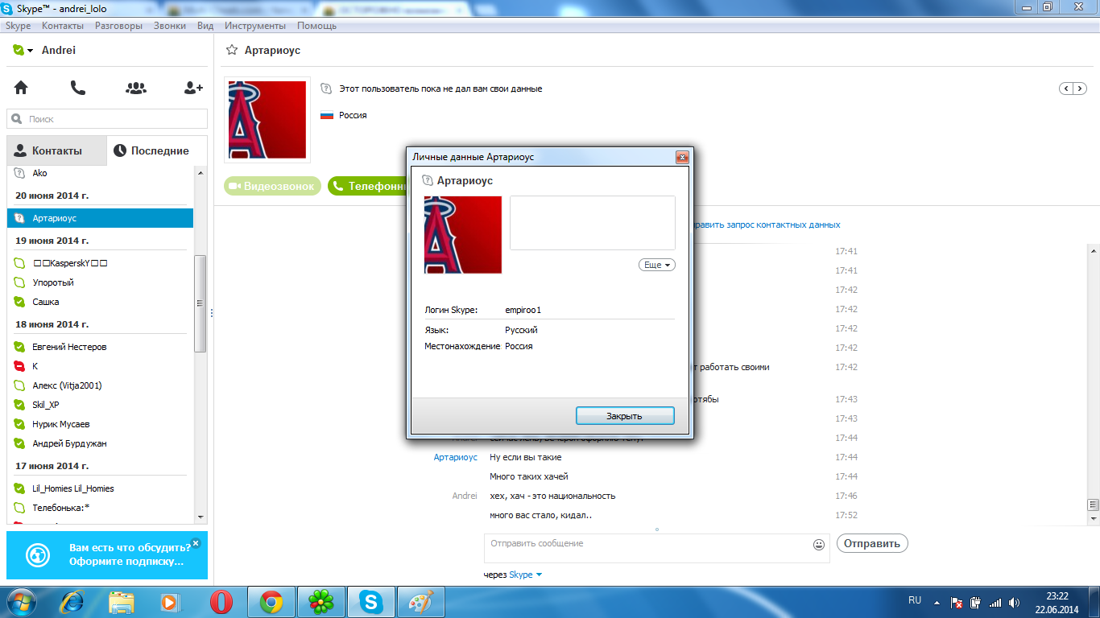
Task: Open the Помощь menu
Action: [x=316, y=26]
